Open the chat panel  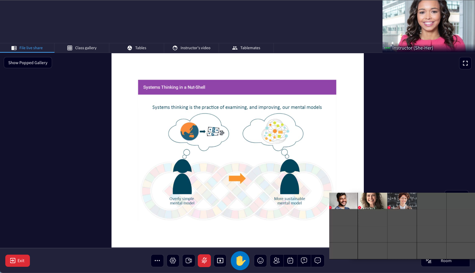click(317, 261)
